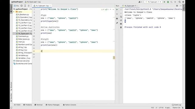Click the Stop icon in main toolbar
The image size is (195, 109).
tap(175, 2)
